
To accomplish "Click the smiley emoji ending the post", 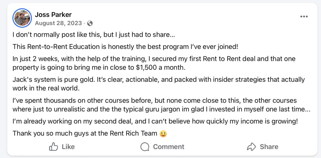I will point(163,133).
